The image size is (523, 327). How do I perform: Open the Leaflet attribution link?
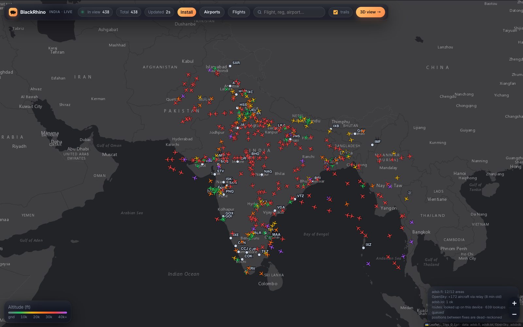(432, 325)
